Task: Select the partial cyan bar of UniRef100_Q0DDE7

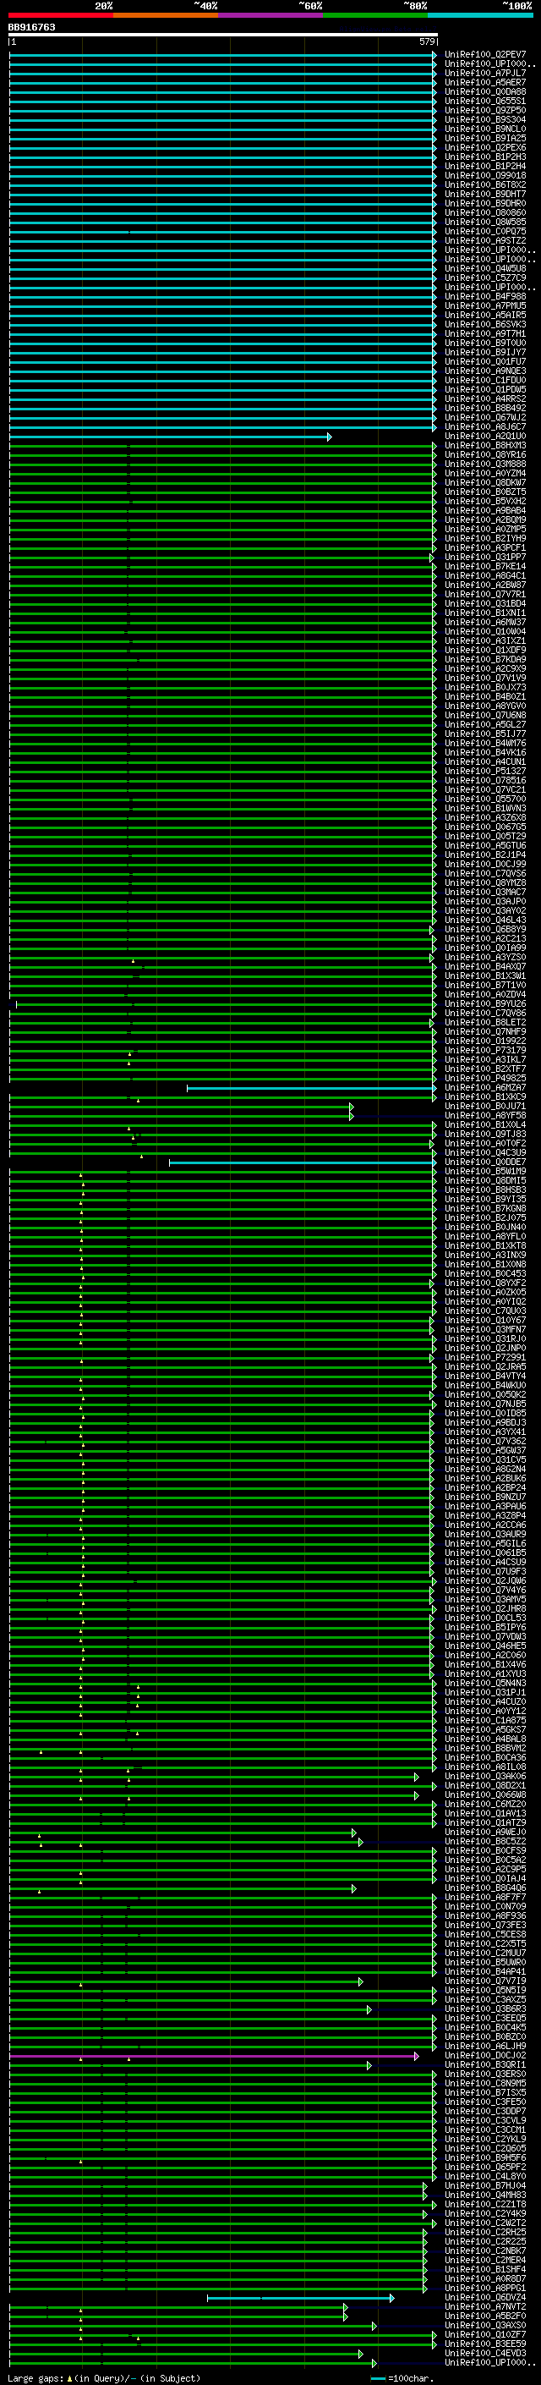Action: pos(303,1162)
